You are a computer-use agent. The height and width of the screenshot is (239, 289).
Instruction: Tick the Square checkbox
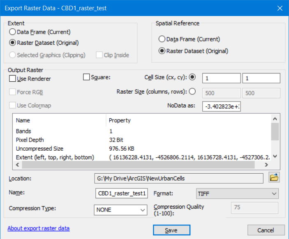(x=86, y=77)
